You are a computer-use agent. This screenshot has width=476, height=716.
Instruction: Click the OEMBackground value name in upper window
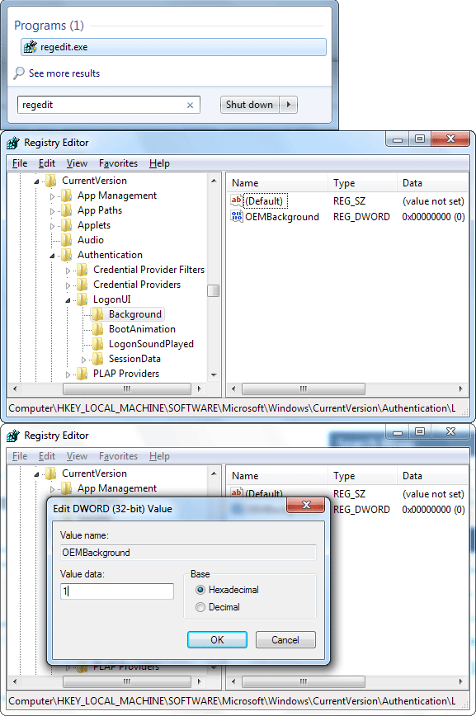pos(282,217)
